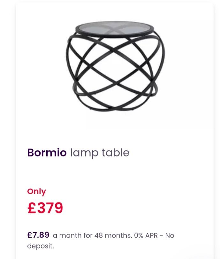Click the 'deposit.' word
This screenshot has width=220, height=259.
[x=41, y=246]
